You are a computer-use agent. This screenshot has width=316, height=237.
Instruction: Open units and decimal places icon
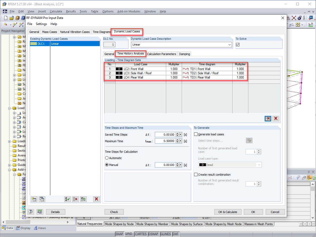point(40,212)
